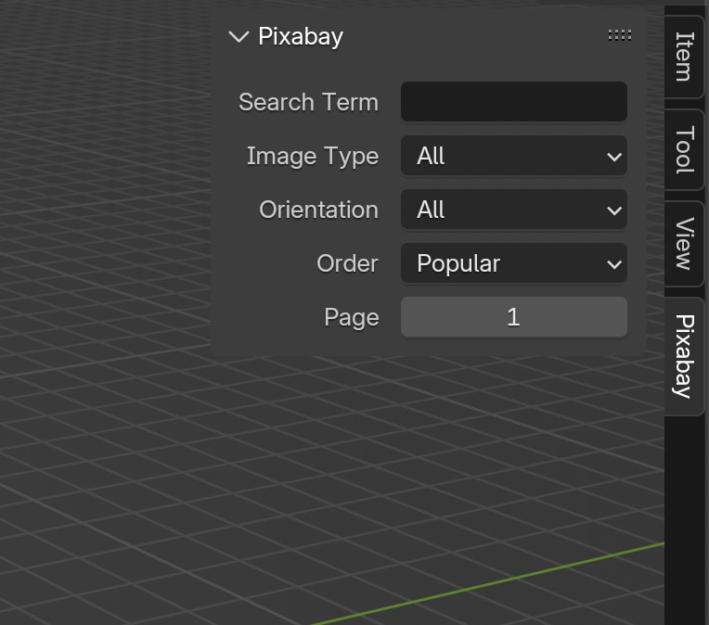The height and width of the screenshot is (625, 709).
Task: Switch to the Tool sidebar tab
Action: [684, 149]
